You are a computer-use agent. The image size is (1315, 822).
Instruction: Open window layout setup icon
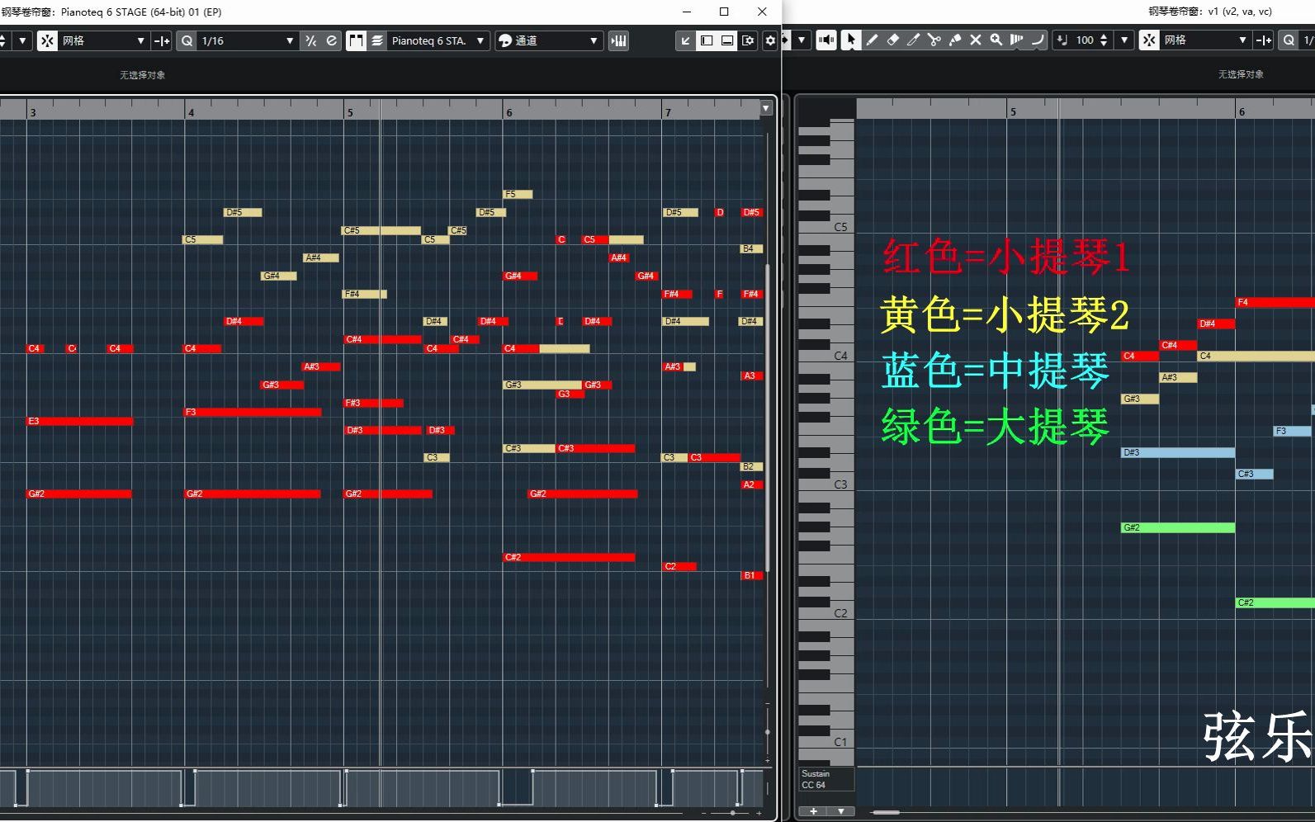click(748, 40)
